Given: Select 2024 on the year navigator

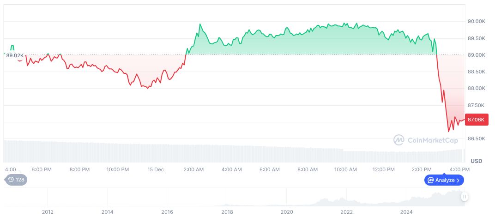Looking at the screenshot, I should coord(406,211).
